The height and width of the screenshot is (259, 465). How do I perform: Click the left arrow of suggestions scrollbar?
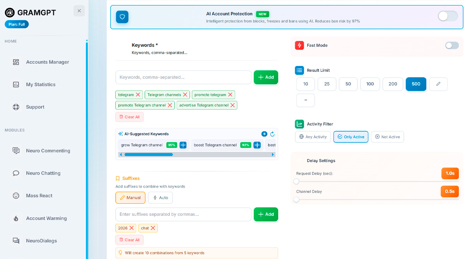click(x=121, y=154)
